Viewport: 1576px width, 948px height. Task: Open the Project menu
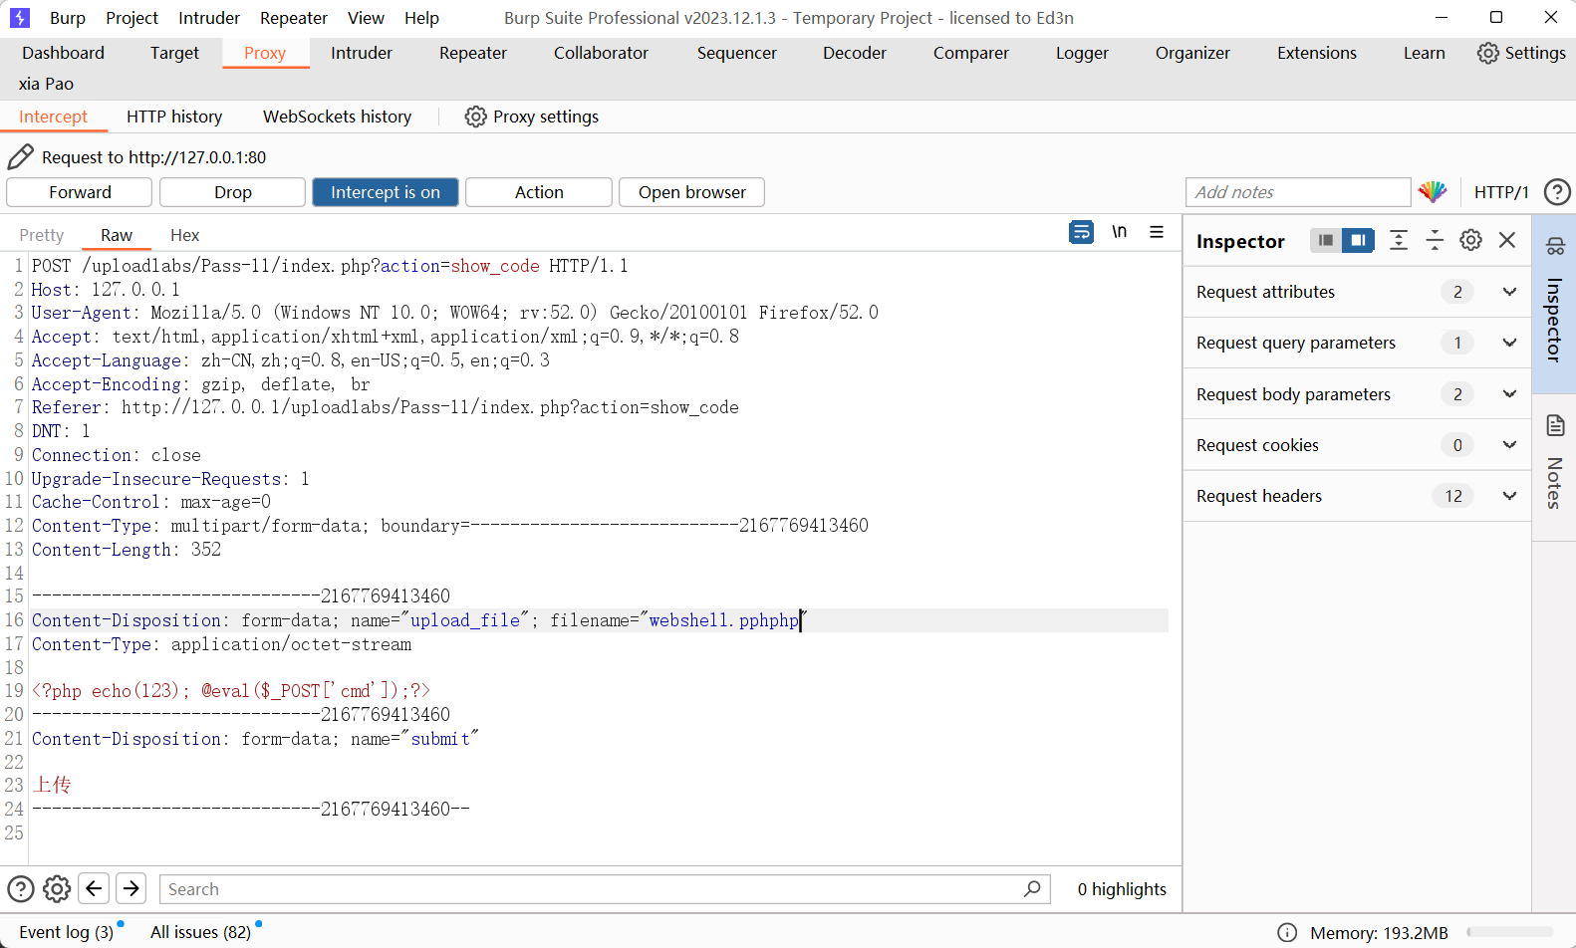coord(131,18)
